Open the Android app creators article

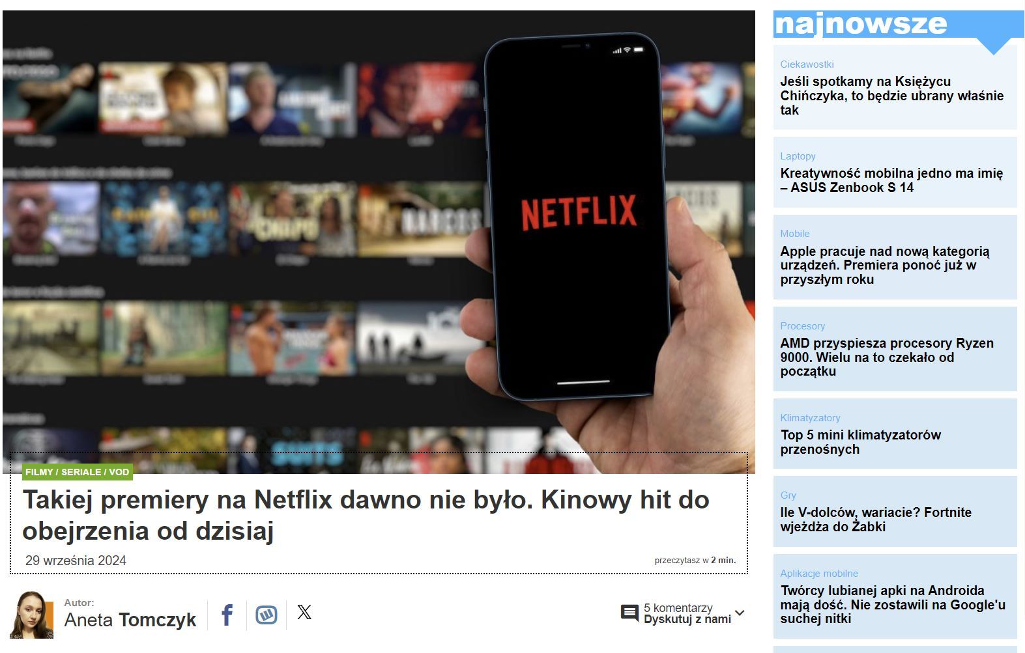coord(893,604)
